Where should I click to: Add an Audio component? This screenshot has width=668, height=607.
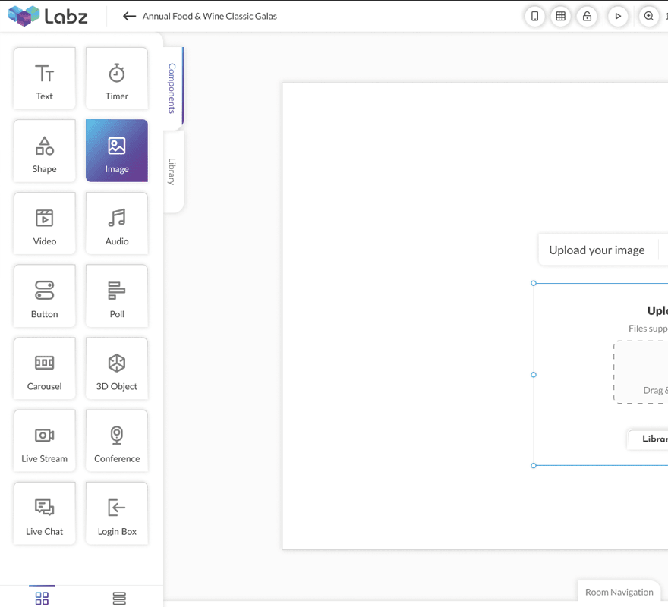[x=117, y=223]
